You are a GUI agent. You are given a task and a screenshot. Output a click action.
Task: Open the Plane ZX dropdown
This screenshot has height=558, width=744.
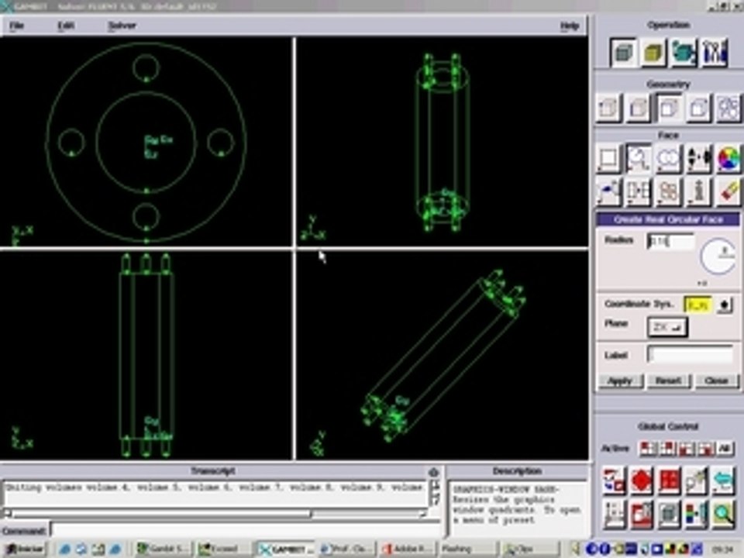666,327
